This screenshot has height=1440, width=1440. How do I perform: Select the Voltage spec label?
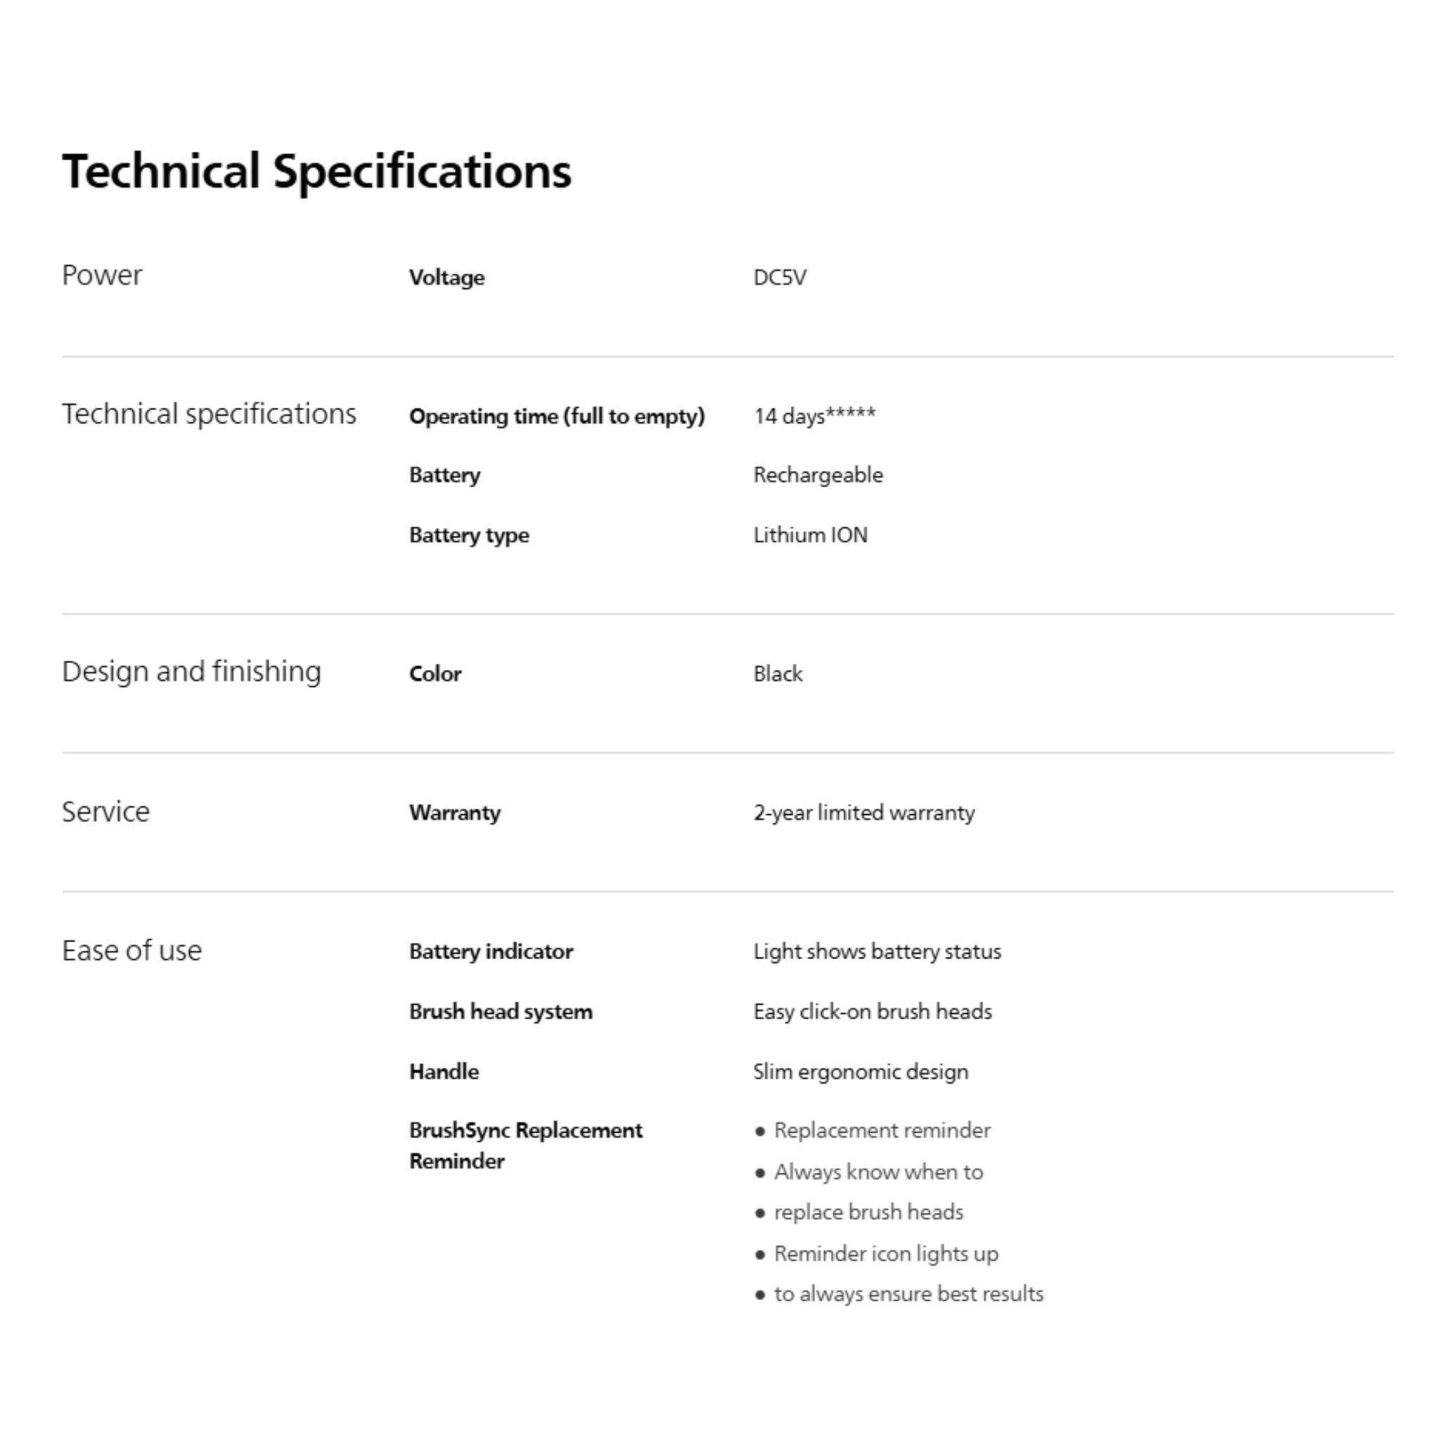point(446,278)
